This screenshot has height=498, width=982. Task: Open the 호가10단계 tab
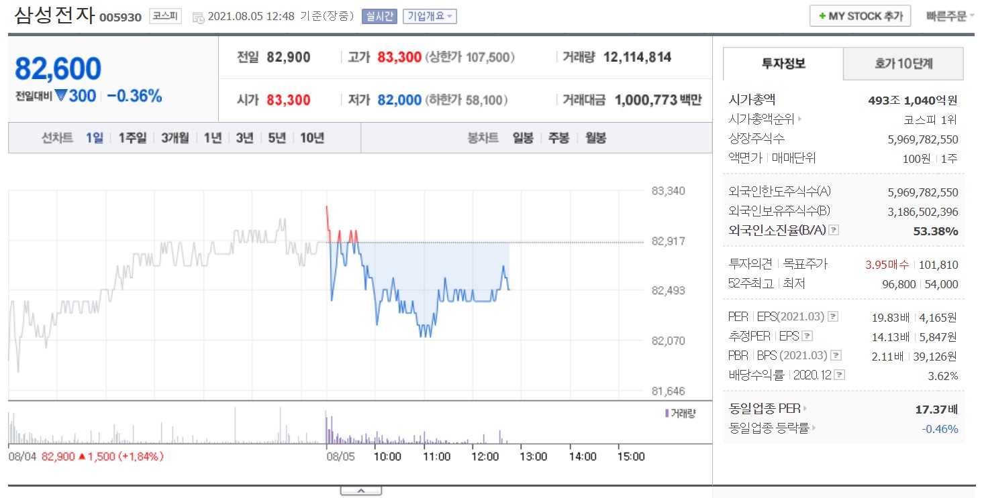903,64
